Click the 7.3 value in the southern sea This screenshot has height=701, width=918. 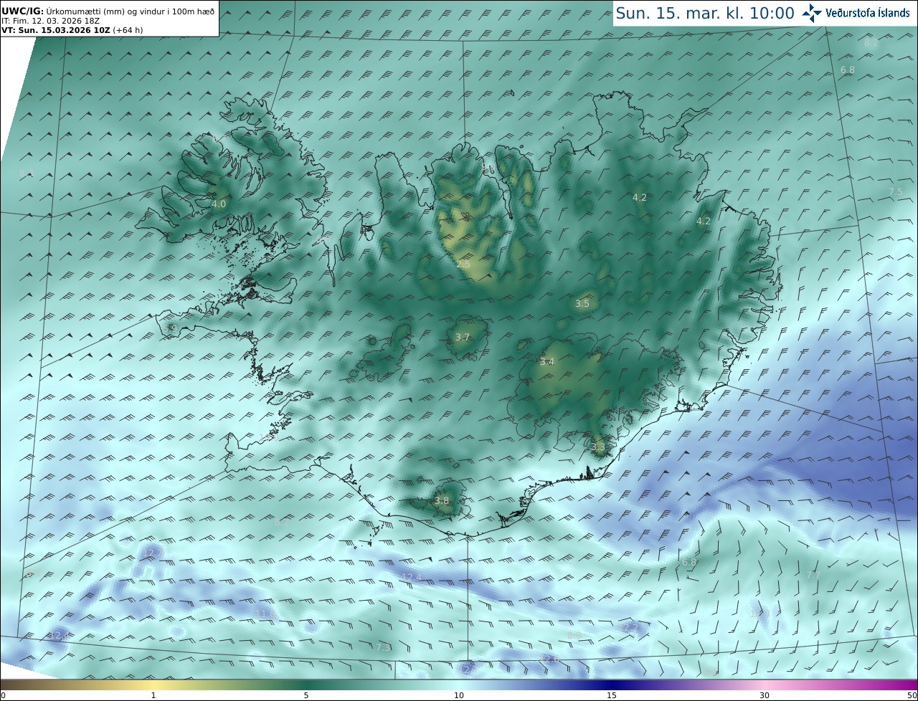tap(384, 648)
